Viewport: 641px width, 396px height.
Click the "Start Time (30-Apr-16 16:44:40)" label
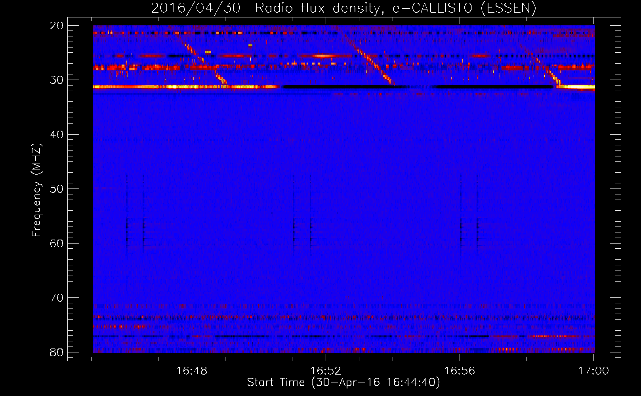pyautogui.click(x=343, y=382)
